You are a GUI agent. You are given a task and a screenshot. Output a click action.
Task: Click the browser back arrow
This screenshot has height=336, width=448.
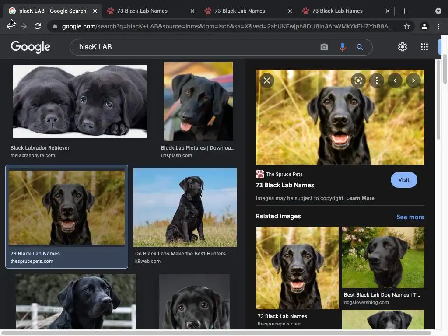[x=10, y=26]
